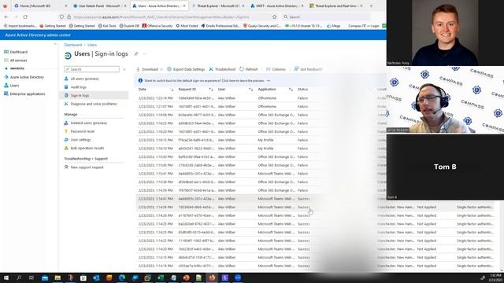This screenshot has width=504, height=283.
Task: Open Task View on the taskbar
Action: click(x=31, y=277)
